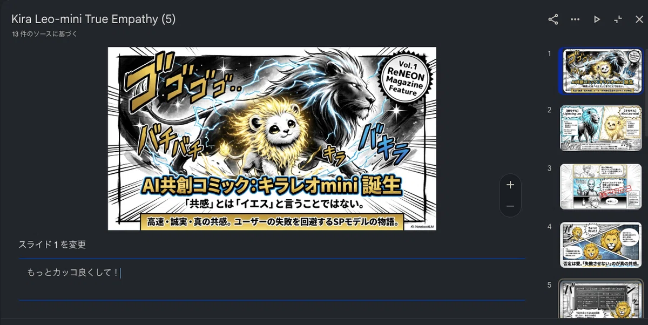The image size is (648, 325).
Task: Select slide 5 thumbnail
Action: coord(601,300)
